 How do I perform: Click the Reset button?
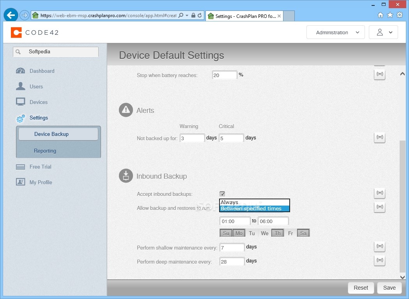coord(361,288)
